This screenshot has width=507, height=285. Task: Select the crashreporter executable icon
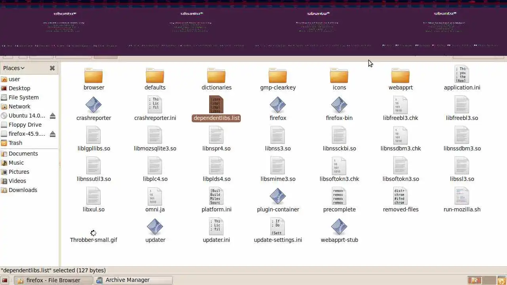pyautogui.click(x=93, y=105)
